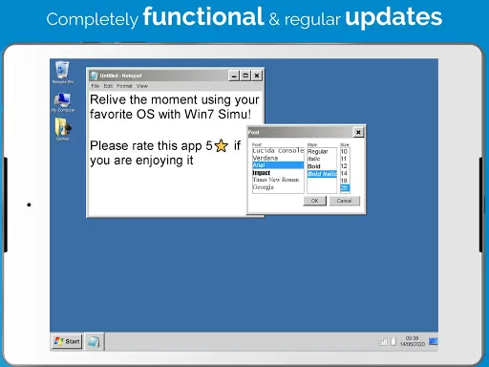Open the Start menu
This screenshot has height=367, width=489.
coord(67,341)
